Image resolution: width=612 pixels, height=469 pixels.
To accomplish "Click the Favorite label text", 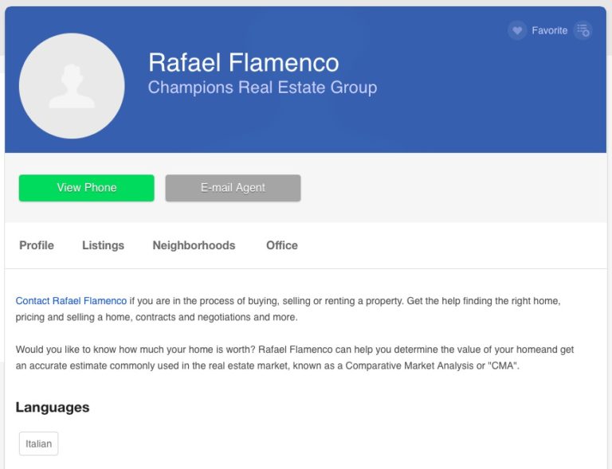I will click(550, 30).
